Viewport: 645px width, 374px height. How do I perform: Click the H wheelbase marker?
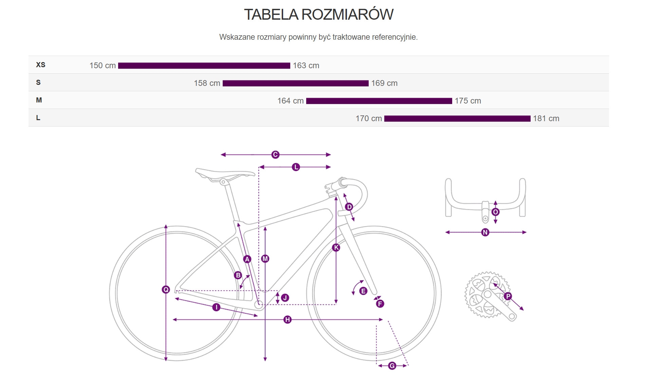pyautogui.click(x=288, y=319)
